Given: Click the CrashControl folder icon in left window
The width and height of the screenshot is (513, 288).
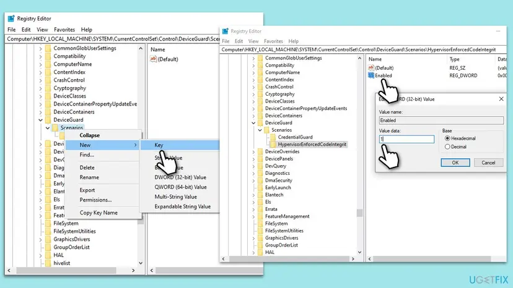Looking at the screenshot, I should (x=48, y=80).
